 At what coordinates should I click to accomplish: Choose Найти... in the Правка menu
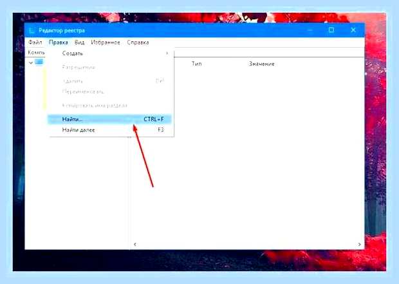pyautogui.click(x=109, y=119)
